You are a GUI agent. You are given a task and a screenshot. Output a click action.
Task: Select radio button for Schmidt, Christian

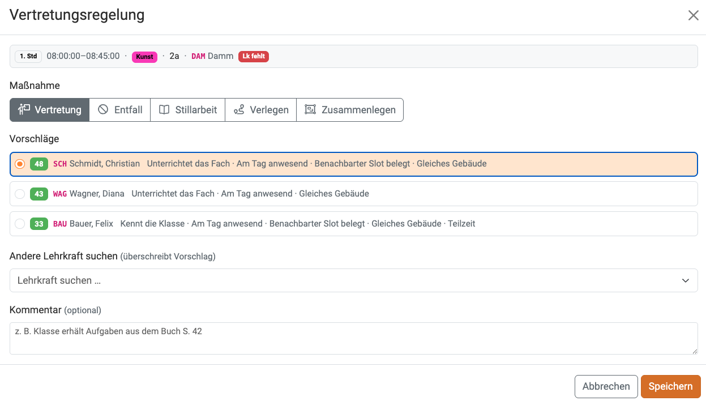[20, 164]
